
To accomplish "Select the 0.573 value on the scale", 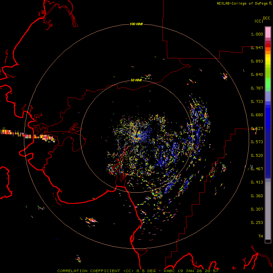I will click(x=257, y=142).
